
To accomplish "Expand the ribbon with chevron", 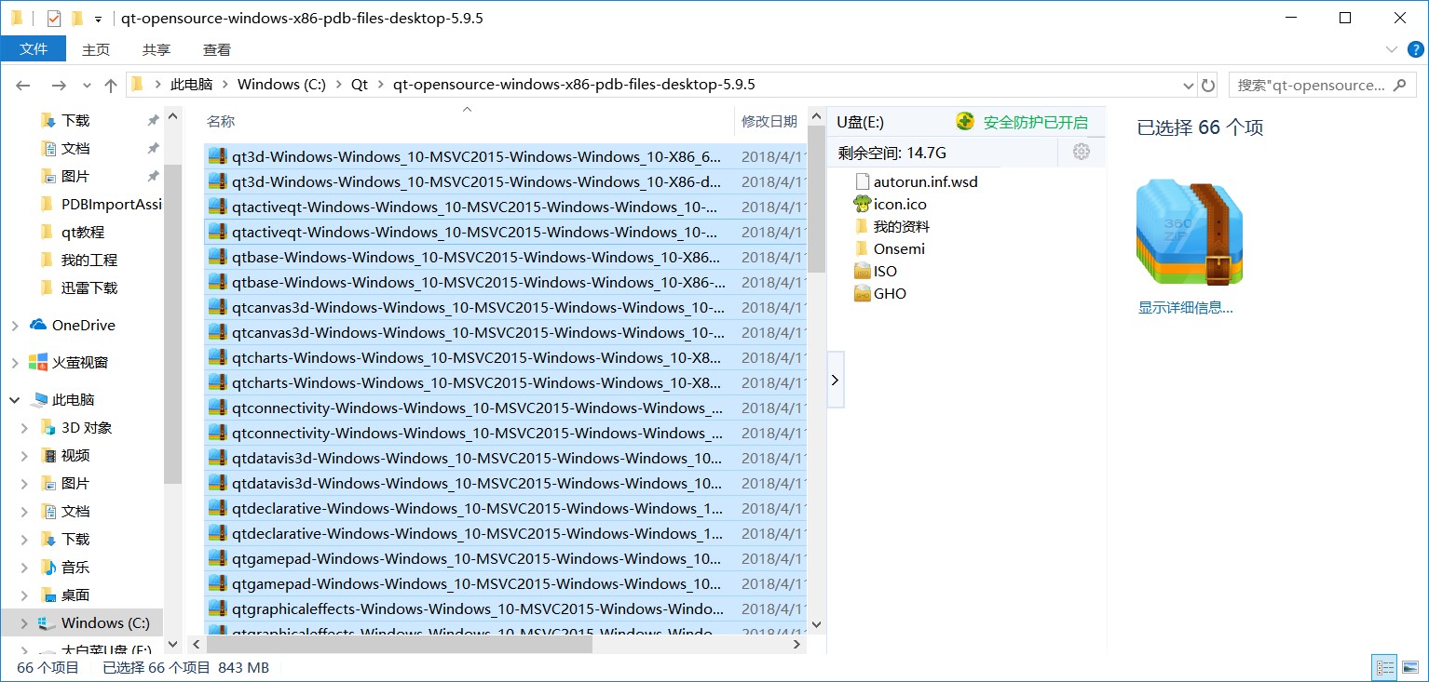I will (1392, 49).
